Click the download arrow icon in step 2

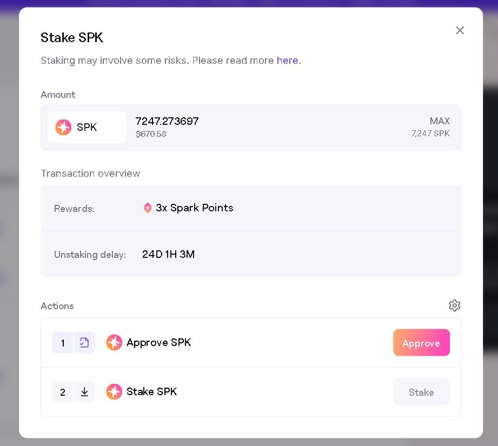(x=84, y=392)
